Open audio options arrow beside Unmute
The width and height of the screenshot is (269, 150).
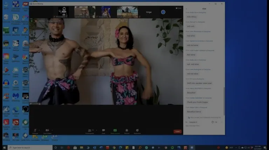[x=40, y=130]
